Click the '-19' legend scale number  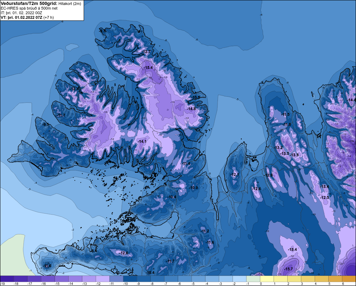click(x=2, y=284)
